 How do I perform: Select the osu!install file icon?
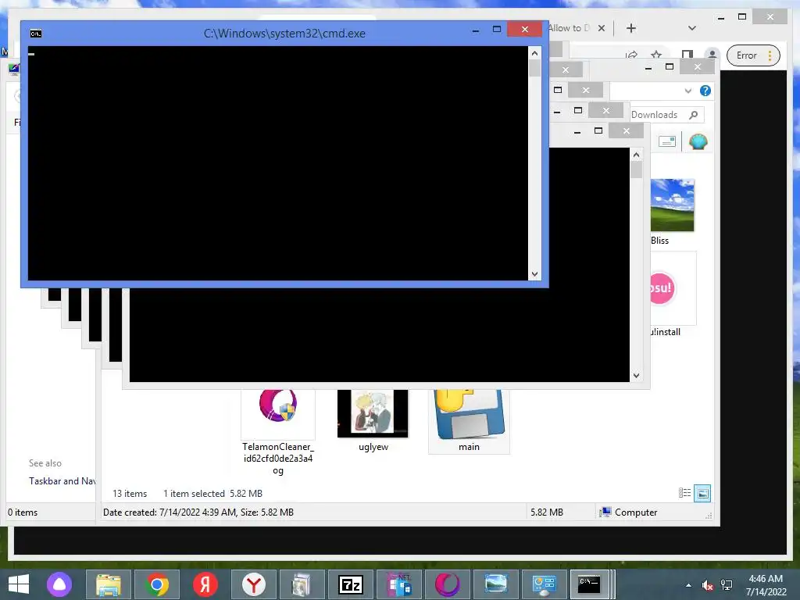[673, 288]
